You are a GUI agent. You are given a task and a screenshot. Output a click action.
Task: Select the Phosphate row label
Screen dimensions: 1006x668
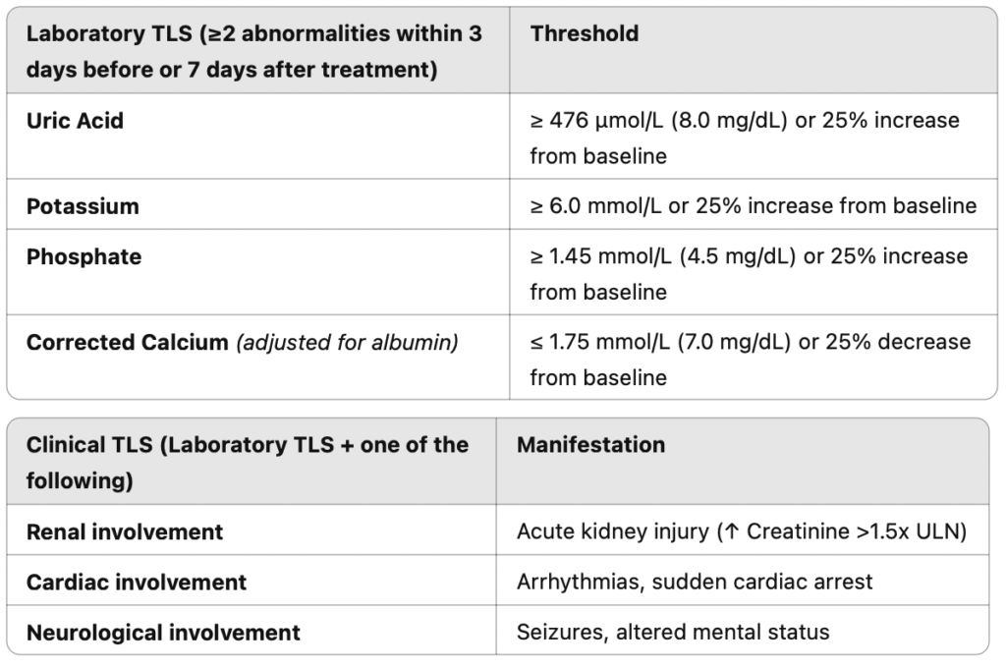(84, 257)
